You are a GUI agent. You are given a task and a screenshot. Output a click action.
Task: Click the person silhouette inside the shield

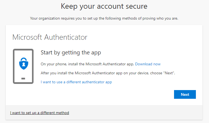point(23,65)
